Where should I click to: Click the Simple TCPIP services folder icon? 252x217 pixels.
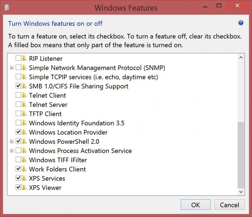(x=24, y=77)
